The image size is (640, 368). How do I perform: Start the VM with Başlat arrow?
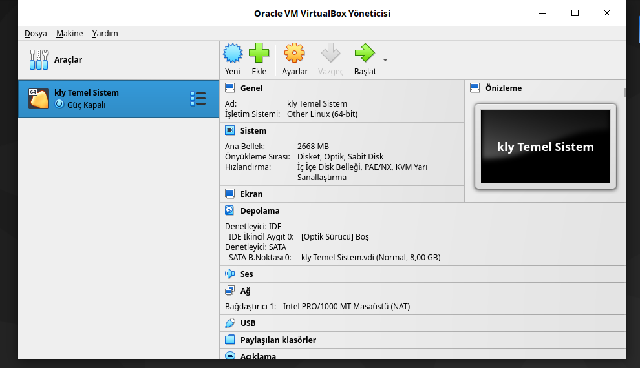[x=365, y=54]
